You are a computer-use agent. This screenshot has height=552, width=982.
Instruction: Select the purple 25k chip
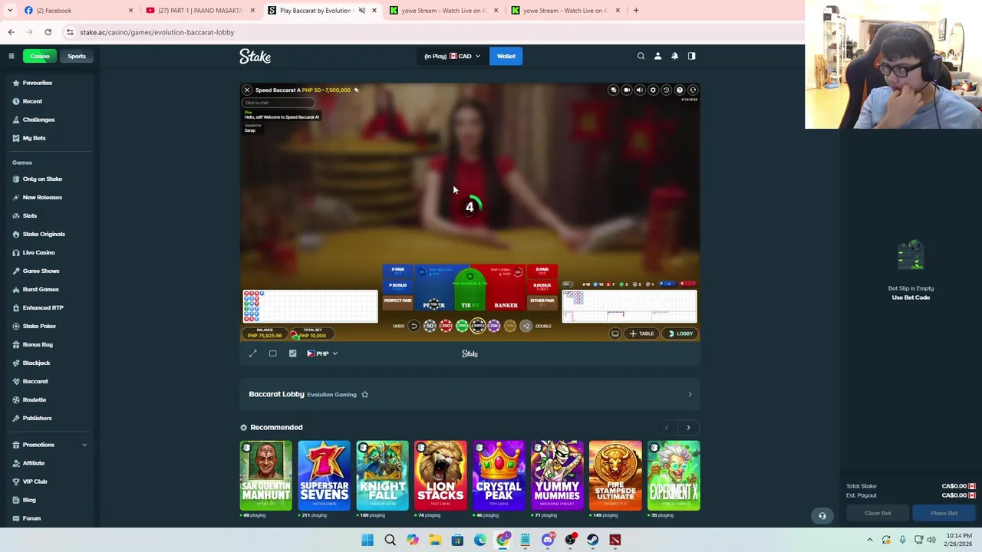(x=494, y=326)
